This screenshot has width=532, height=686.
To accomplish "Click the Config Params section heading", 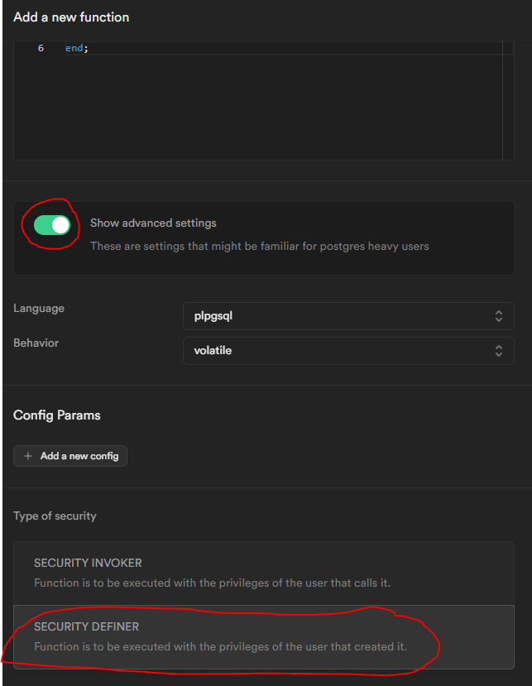I will coord(57,415).
